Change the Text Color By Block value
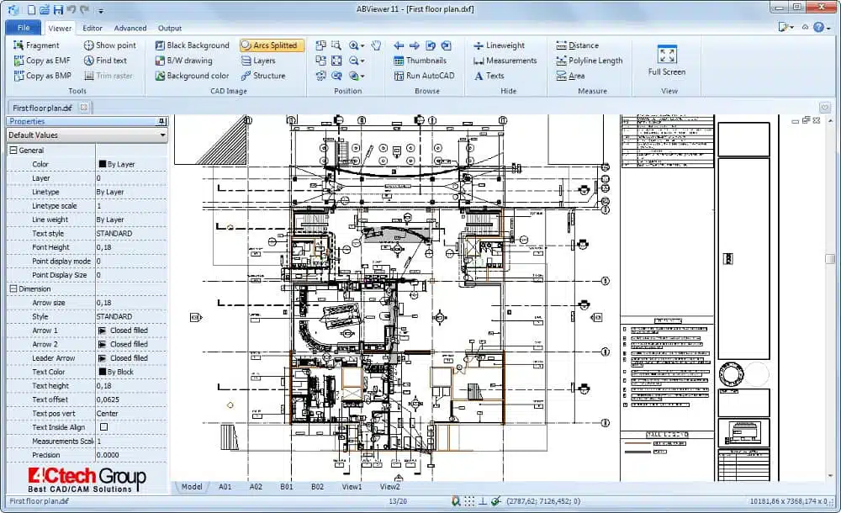The width and height of the screenshot is (841, 513). click(124, 372)
